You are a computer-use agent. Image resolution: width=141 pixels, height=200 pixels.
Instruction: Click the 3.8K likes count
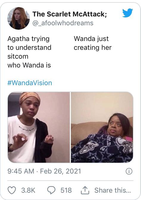28,190
